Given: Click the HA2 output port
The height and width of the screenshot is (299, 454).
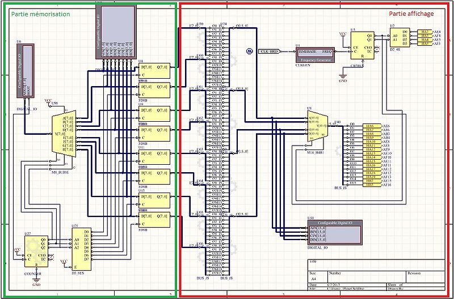Looking at the screenshot, I should (x=425, y=32).
